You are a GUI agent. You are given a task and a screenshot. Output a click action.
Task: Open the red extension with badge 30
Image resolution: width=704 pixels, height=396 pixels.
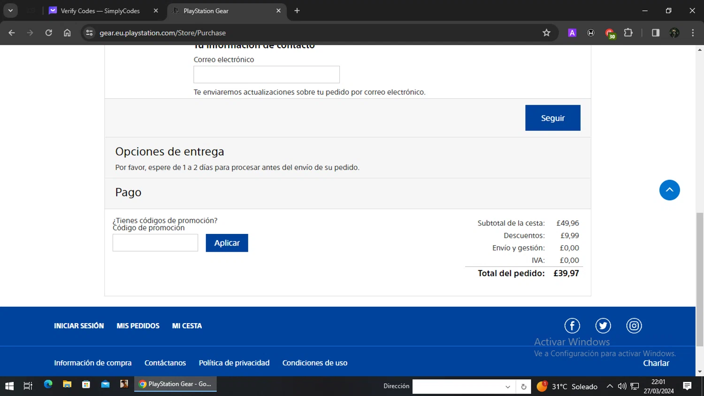click(610, 33)
